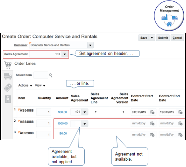Click the Customer input field

point(58,45)
